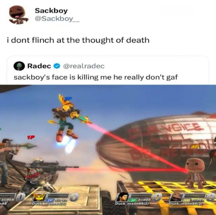
Task: Select the yellow 4P marker above Sackboy
Action: coord(194,147)
